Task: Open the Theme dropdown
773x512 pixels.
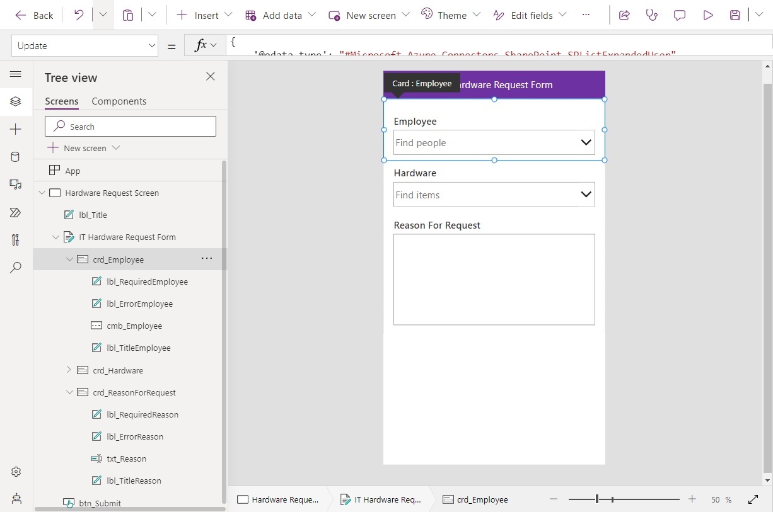Action: 450,14
